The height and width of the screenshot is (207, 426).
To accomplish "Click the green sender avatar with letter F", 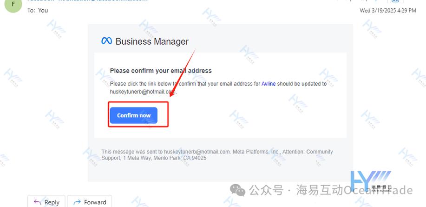I will pyautogui.click(x=13, y=5).
